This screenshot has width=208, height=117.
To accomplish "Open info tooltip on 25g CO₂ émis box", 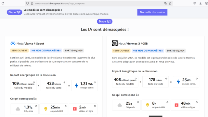I will pyautogui.click(x=138, y=102).
